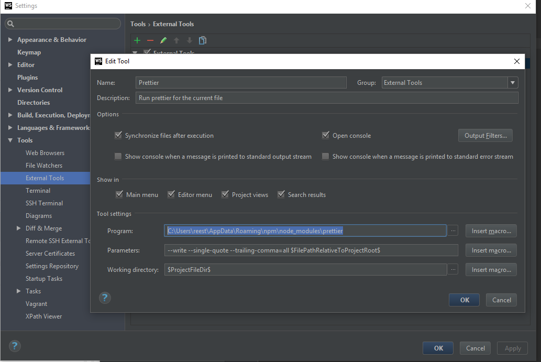Select the External Tools entry in the sidebar
541x362 pixels.
[45, 178]
